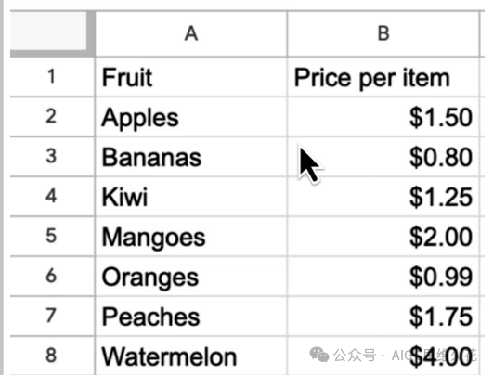Select row 3 header

52,157
